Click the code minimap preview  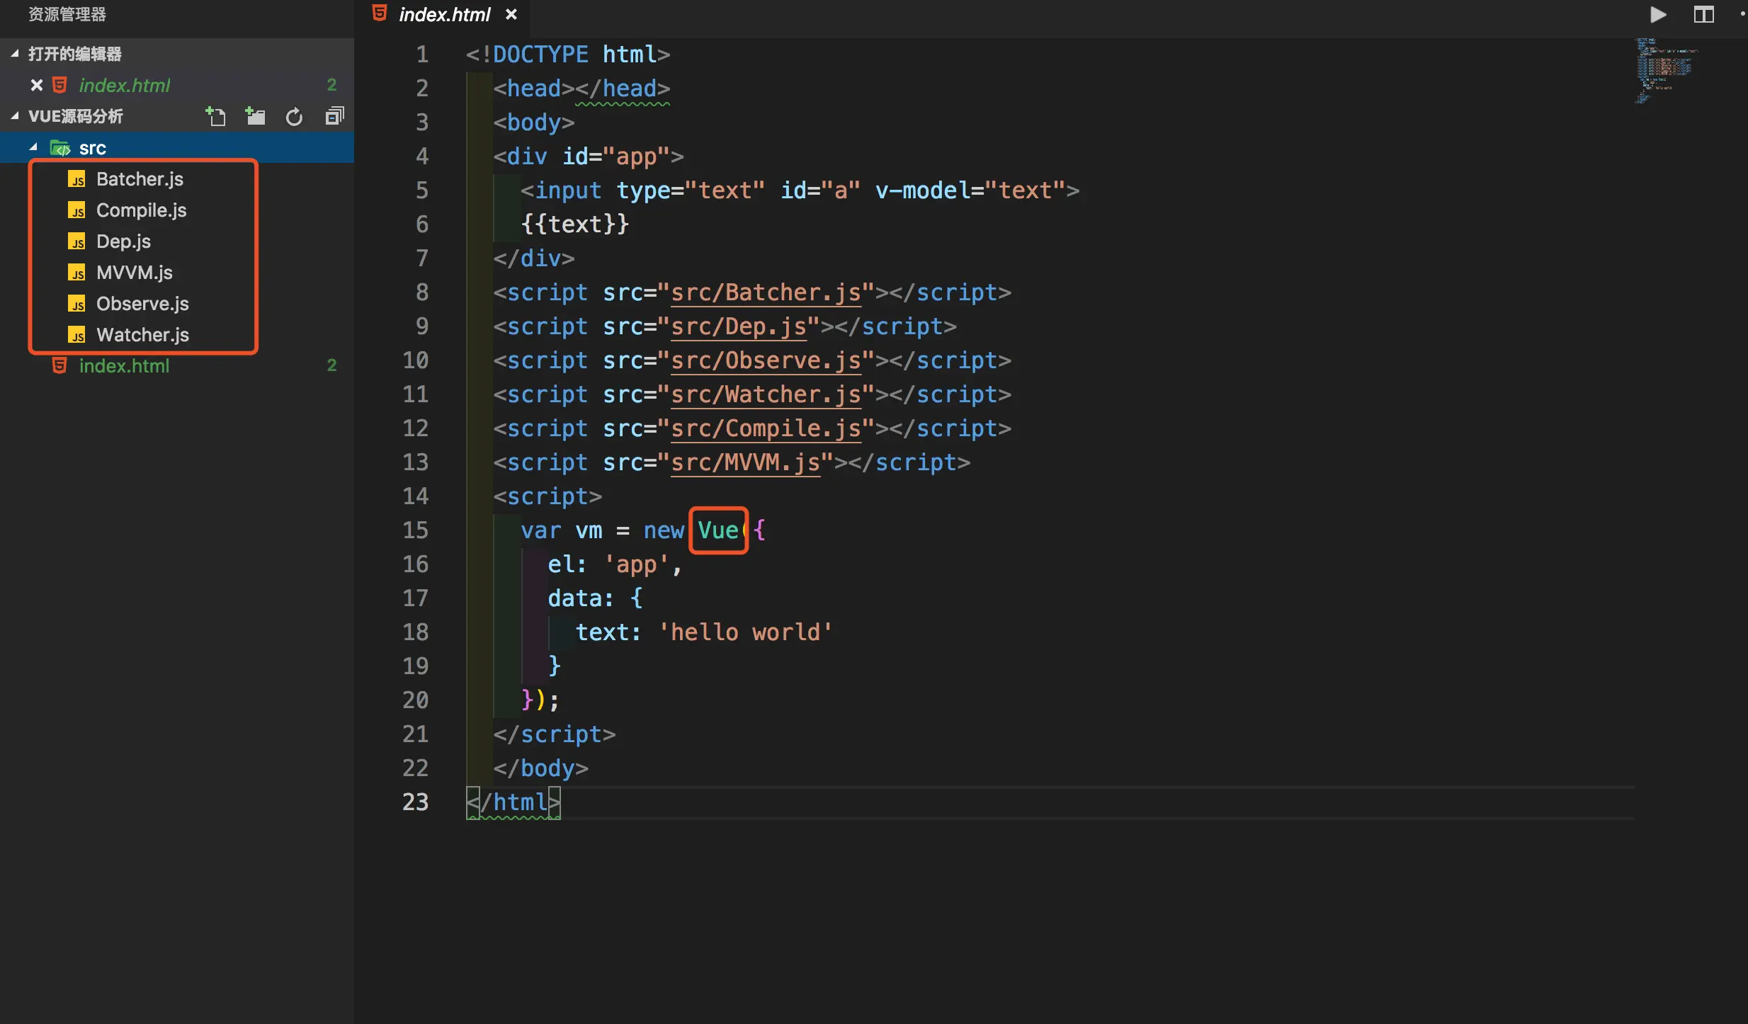[x=1664, y=71]
